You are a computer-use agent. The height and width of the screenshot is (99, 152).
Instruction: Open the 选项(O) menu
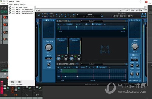pyautogui.click(x=23, y=5)
